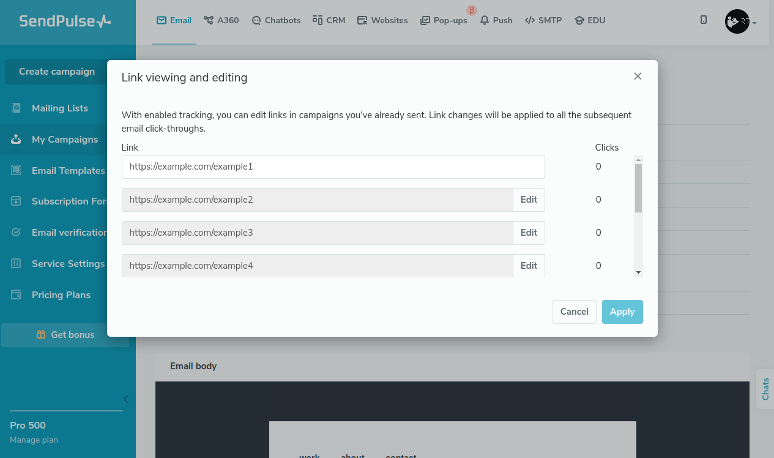Screen dimensions: 774x458
Task: Click the scroll down arrow in links list
Action: (x=638, y=272)
